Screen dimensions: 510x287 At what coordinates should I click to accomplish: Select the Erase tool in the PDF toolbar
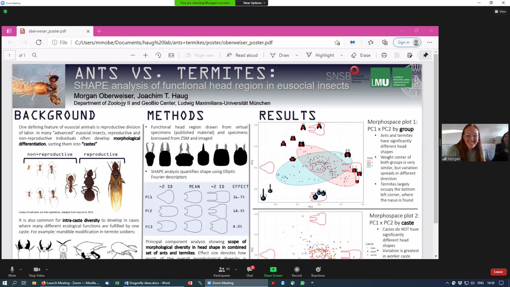click(361, 55)
